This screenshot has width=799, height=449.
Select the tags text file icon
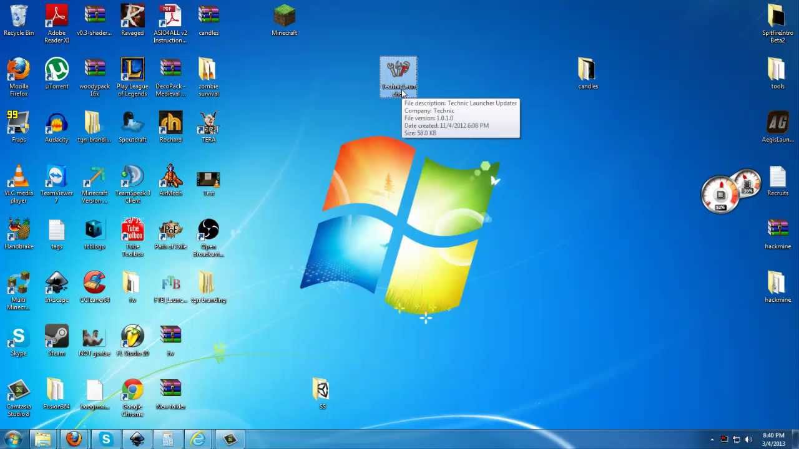[x=57, y=234]
